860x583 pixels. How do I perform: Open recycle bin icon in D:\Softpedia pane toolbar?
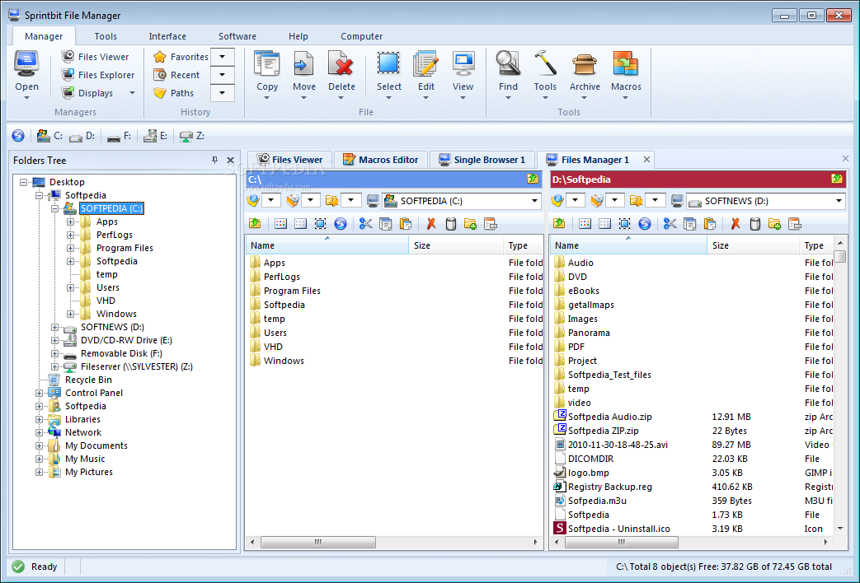coord(754,223)
